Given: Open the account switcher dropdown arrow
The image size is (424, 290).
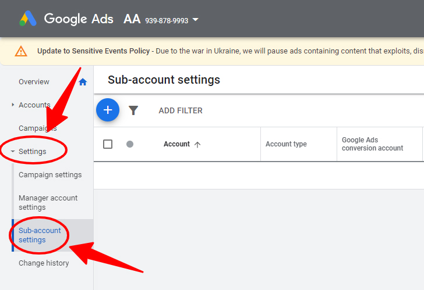Looking at the screenshot, I should [195, 20].
